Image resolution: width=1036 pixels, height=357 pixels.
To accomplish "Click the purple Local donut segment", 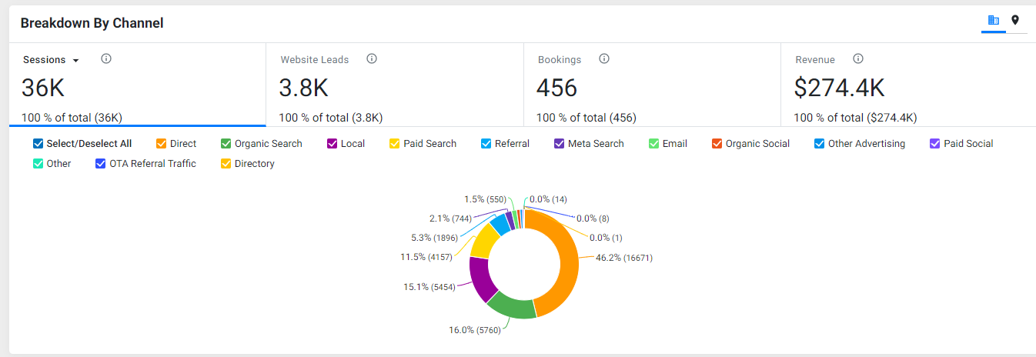I will pyautogui.click(x=480, y=279).
